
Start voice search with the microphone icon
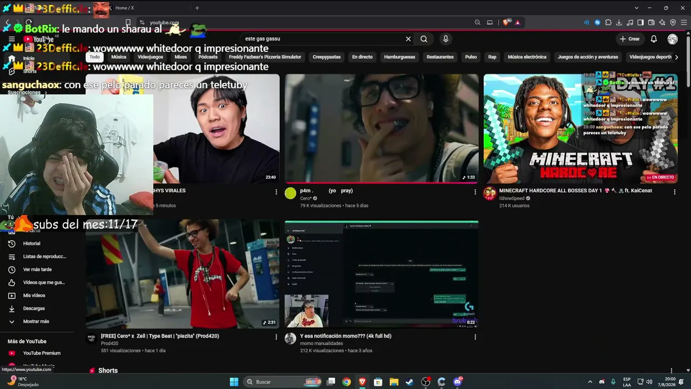click(445, 39)
